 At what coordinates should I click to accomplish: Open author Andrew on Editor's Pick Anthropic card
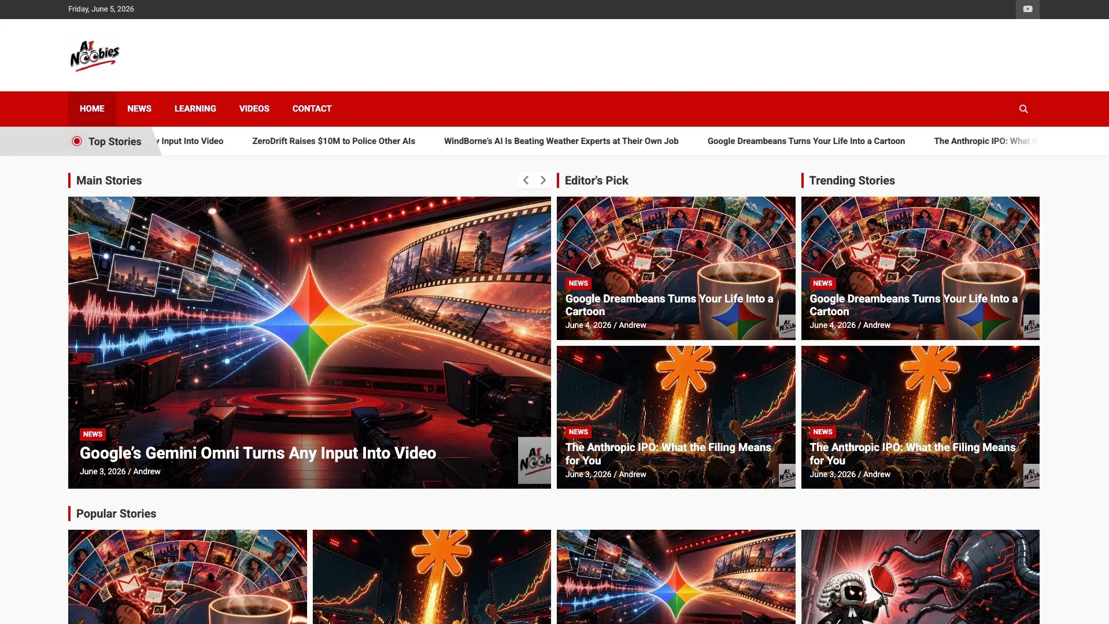[633, 474]
